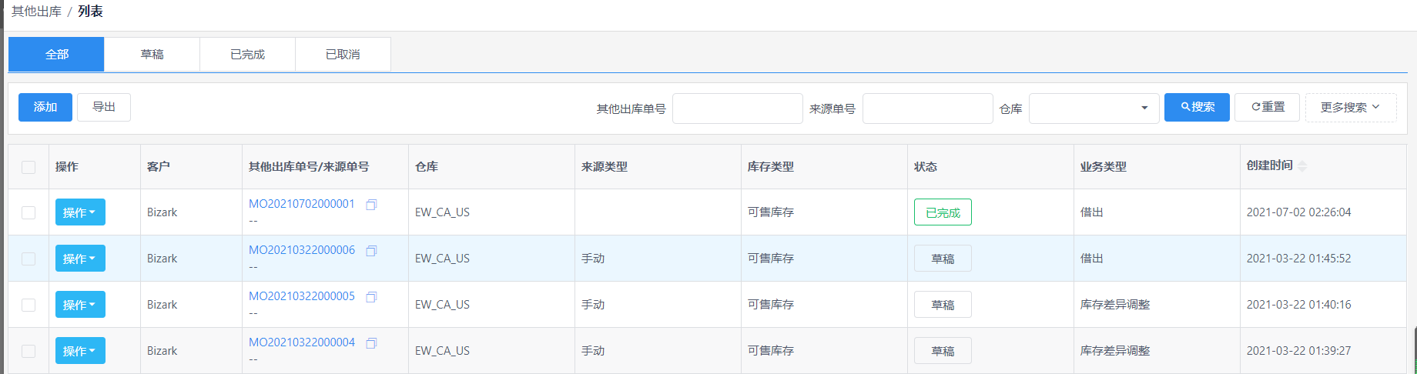Open the 仓库 dropdown selector
The width and height of the screenshot is (1417, 374).
click(x=1094, y=109)
